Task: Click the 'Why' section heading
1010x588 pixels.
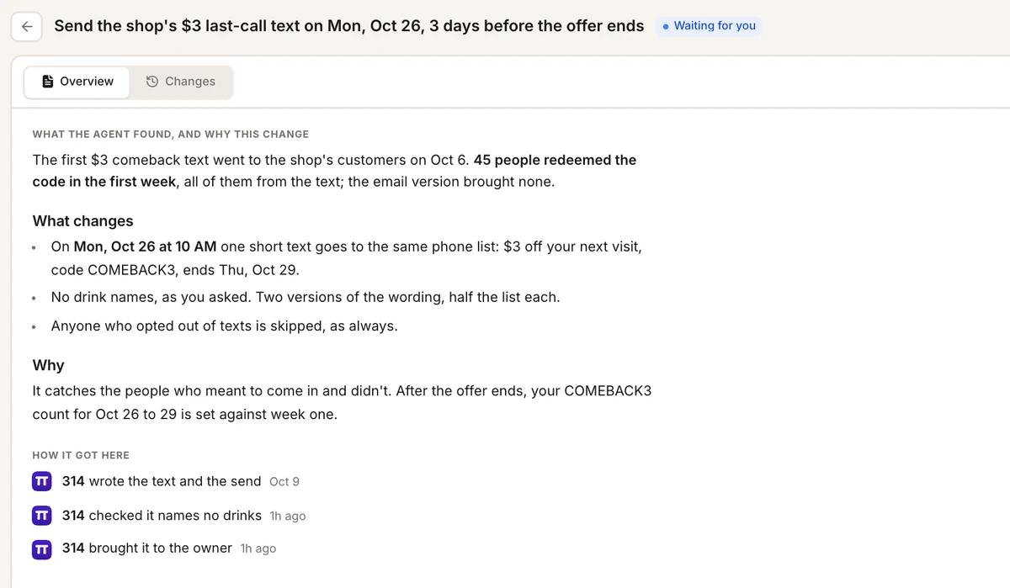Action: [x=48, y=365]
